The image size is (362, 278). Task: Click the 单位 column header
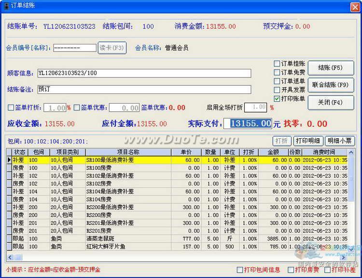pos(230,152)
